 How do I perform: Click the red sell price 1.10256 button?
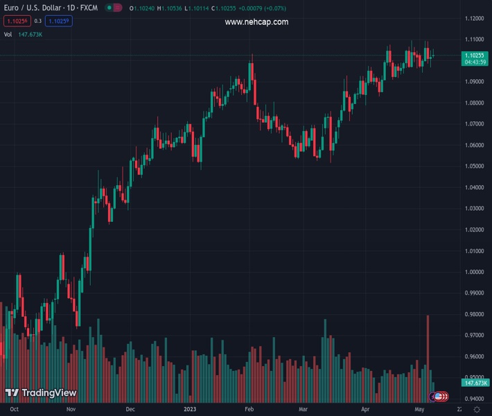[x=17, y=21]
